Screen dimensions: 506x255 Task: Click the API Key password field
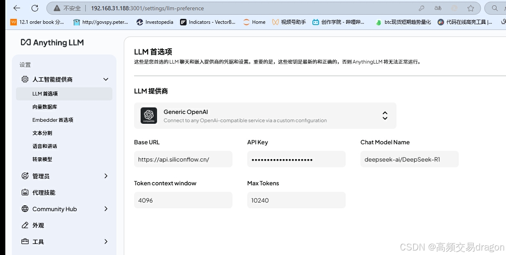(x=296, y=159)
